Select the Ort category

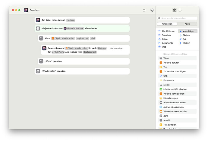click(183, 39)
